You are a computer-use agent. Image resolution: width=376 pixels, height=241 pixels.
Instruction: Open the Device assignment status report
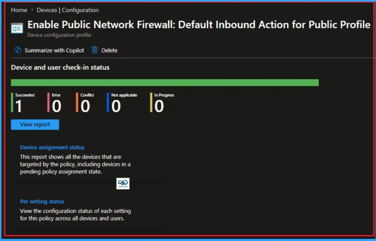(x=52, y=147)
